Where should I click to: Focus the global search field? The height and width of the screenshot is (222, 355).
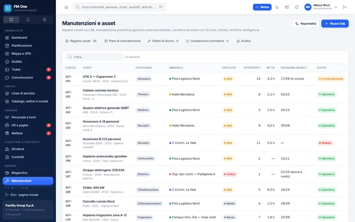coord(119,7)
